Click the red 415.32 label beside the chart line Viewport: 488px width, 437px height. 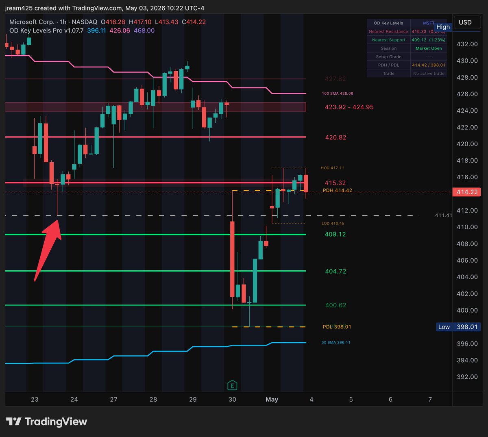335,183
